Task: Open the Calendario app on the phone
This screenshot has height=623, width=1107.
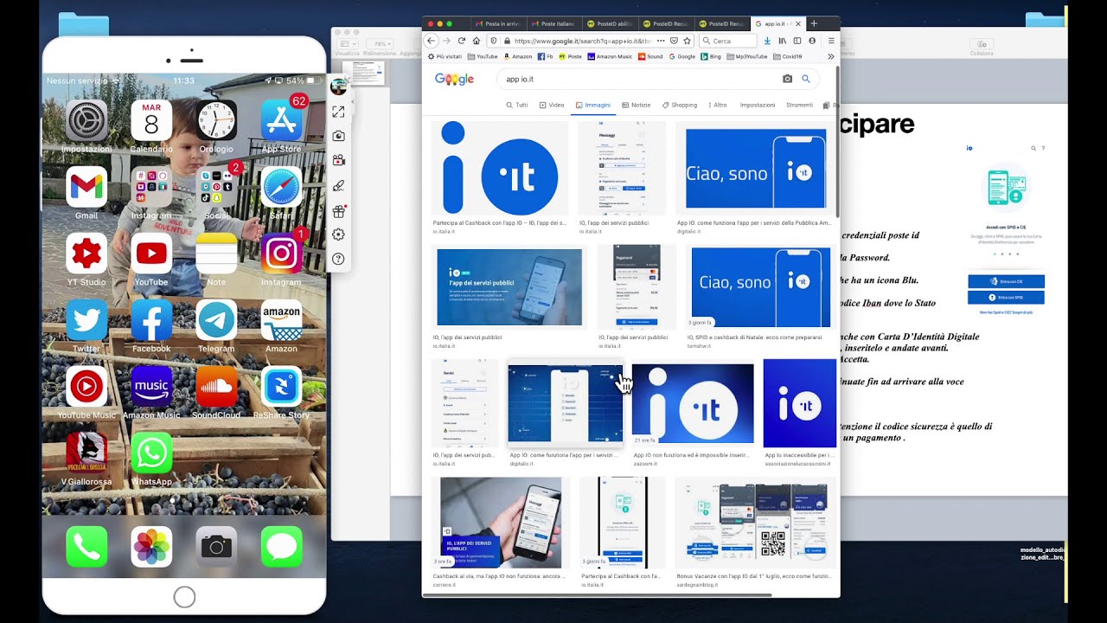Action: coord(151,120)
